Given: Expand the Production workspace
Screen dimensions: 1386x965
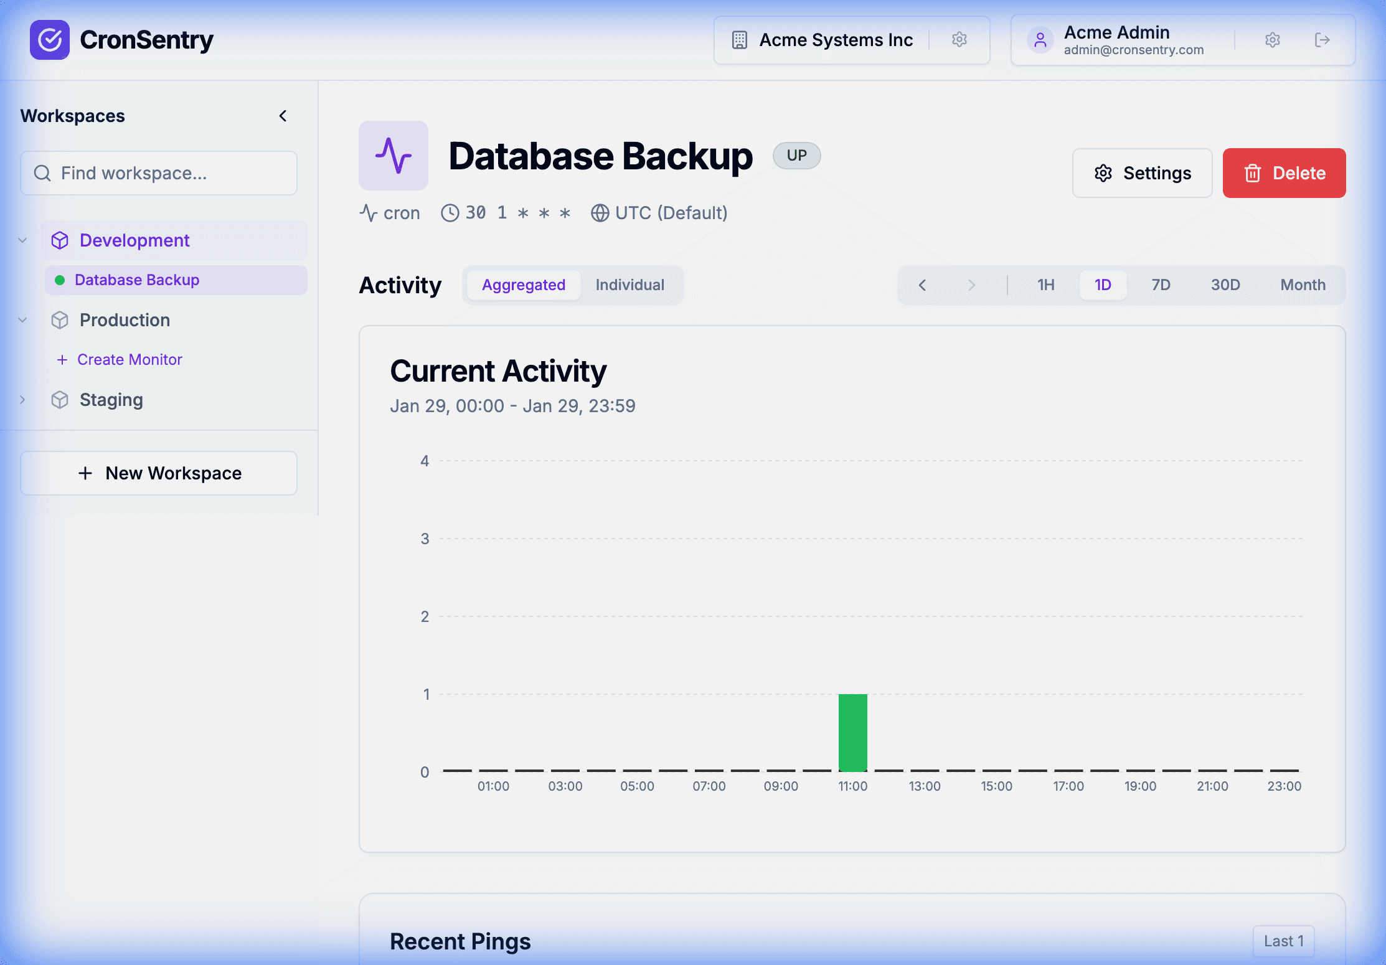Looking at the screenshot, I should point(23,320).
